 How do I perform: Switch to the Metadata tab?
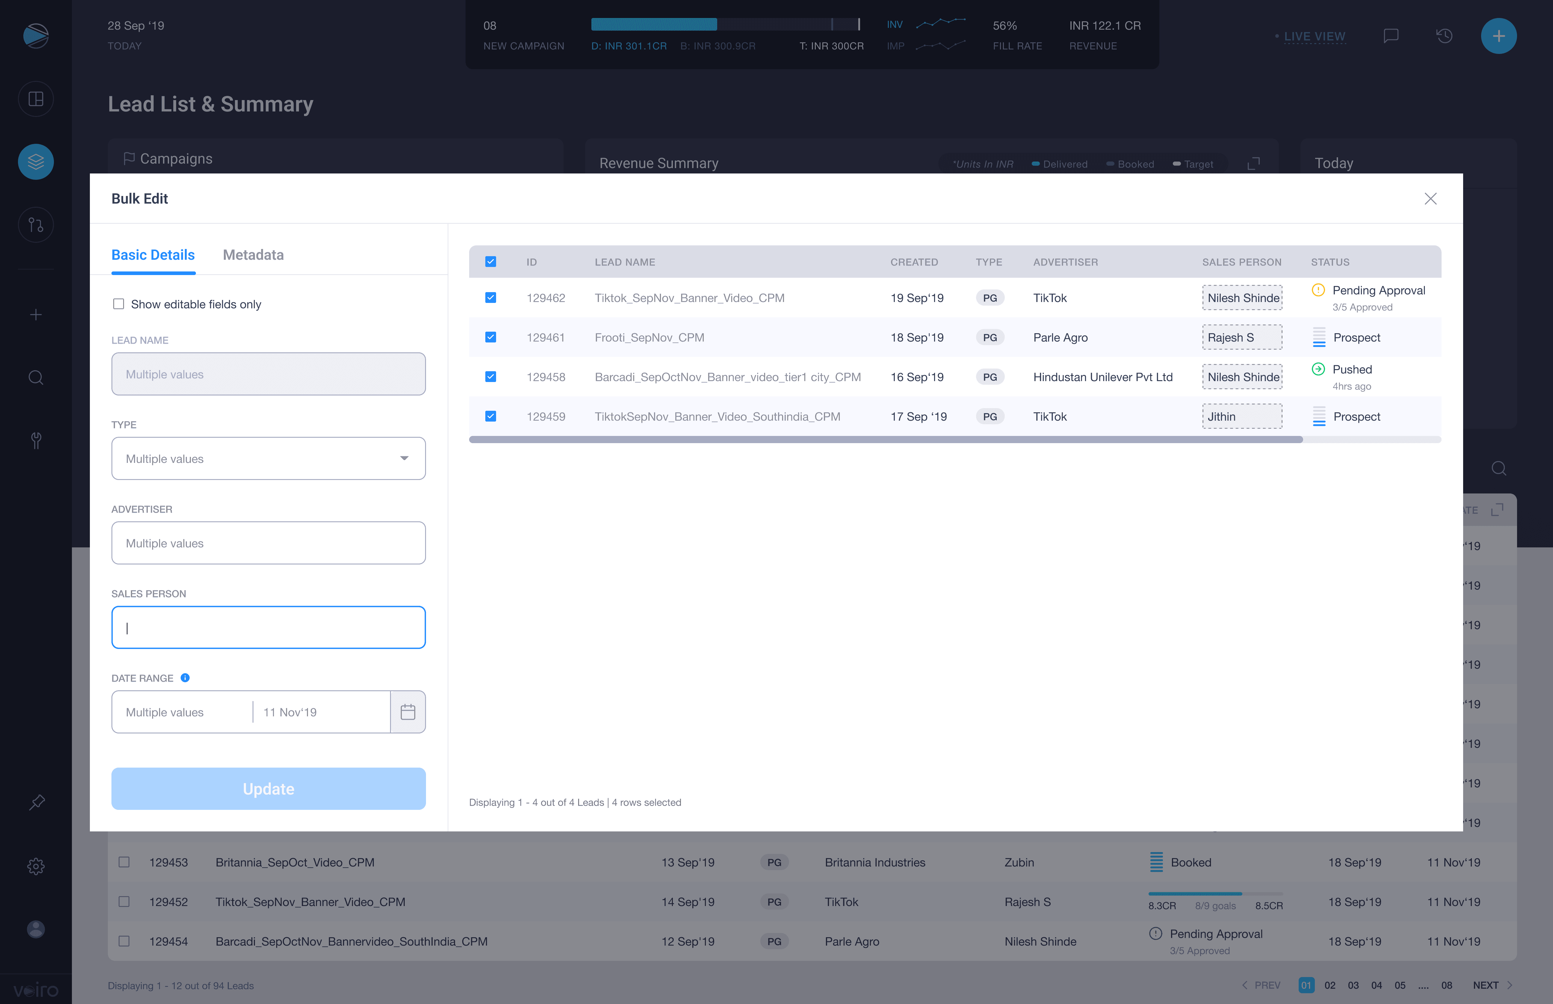(253, 255)
